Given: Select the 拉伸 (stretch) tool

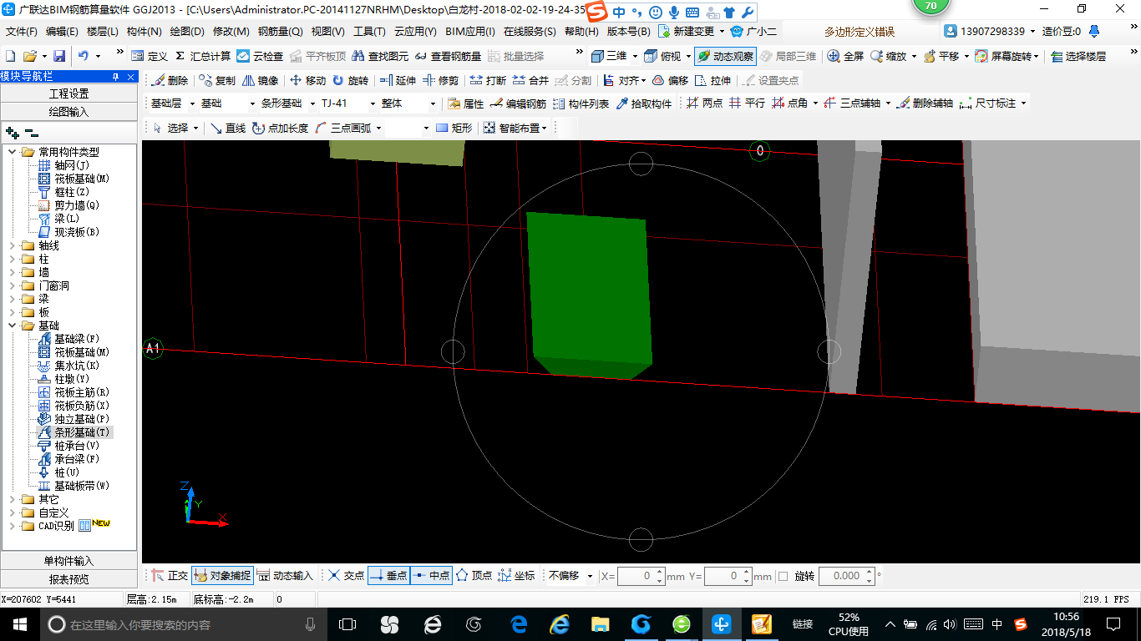Looking at the screenshot, I should click(x=712, y=80).
